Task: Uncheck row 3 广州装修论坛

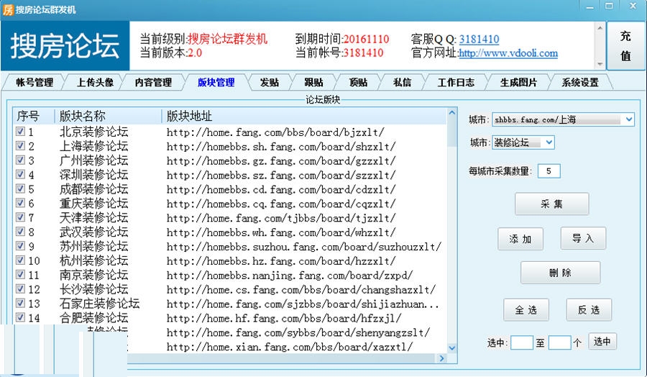Action: (x=20, y=160)
